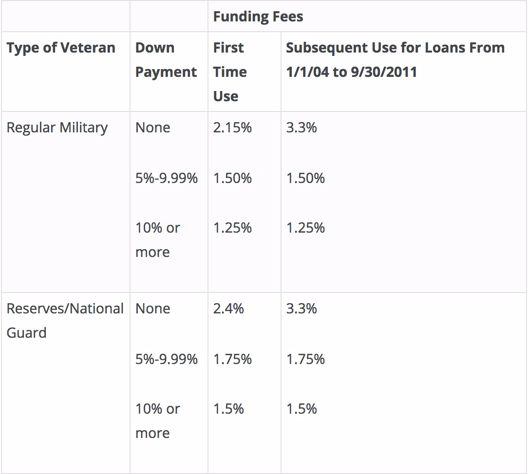
Task: Select Regular Military 5%-9.99% down payment
Action: [x=167, y=178]
